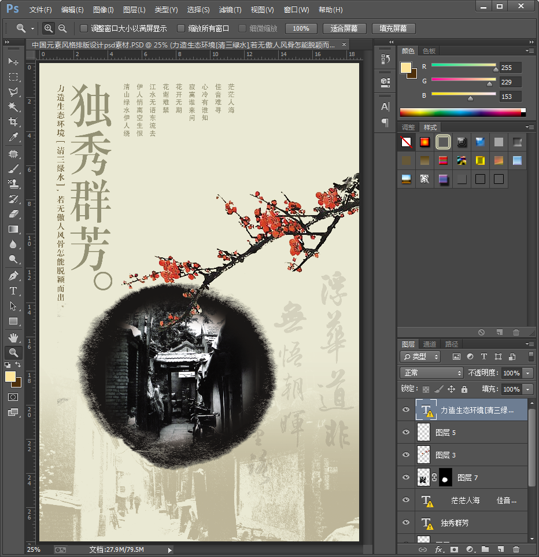Click the add layer style fx icon

[x=439, y=549]
